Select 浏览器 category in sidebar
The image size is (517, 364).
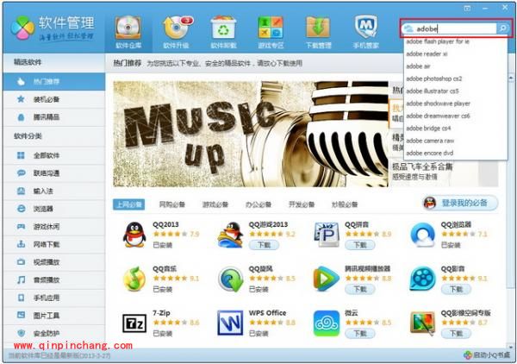pyautogui.click(x=42, y=209)
